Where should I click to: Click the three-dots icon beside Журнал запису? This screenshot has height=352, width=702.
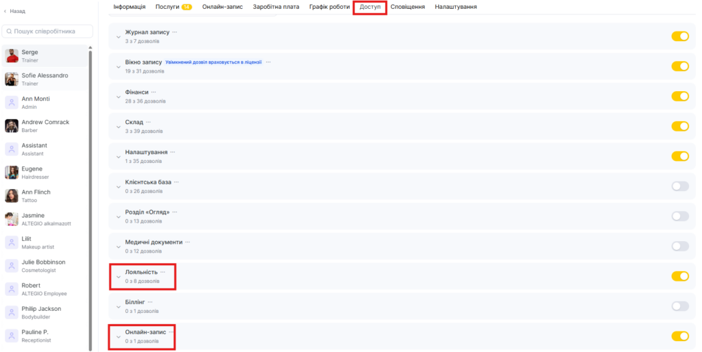pyautogui.click(x=175, y=32)
